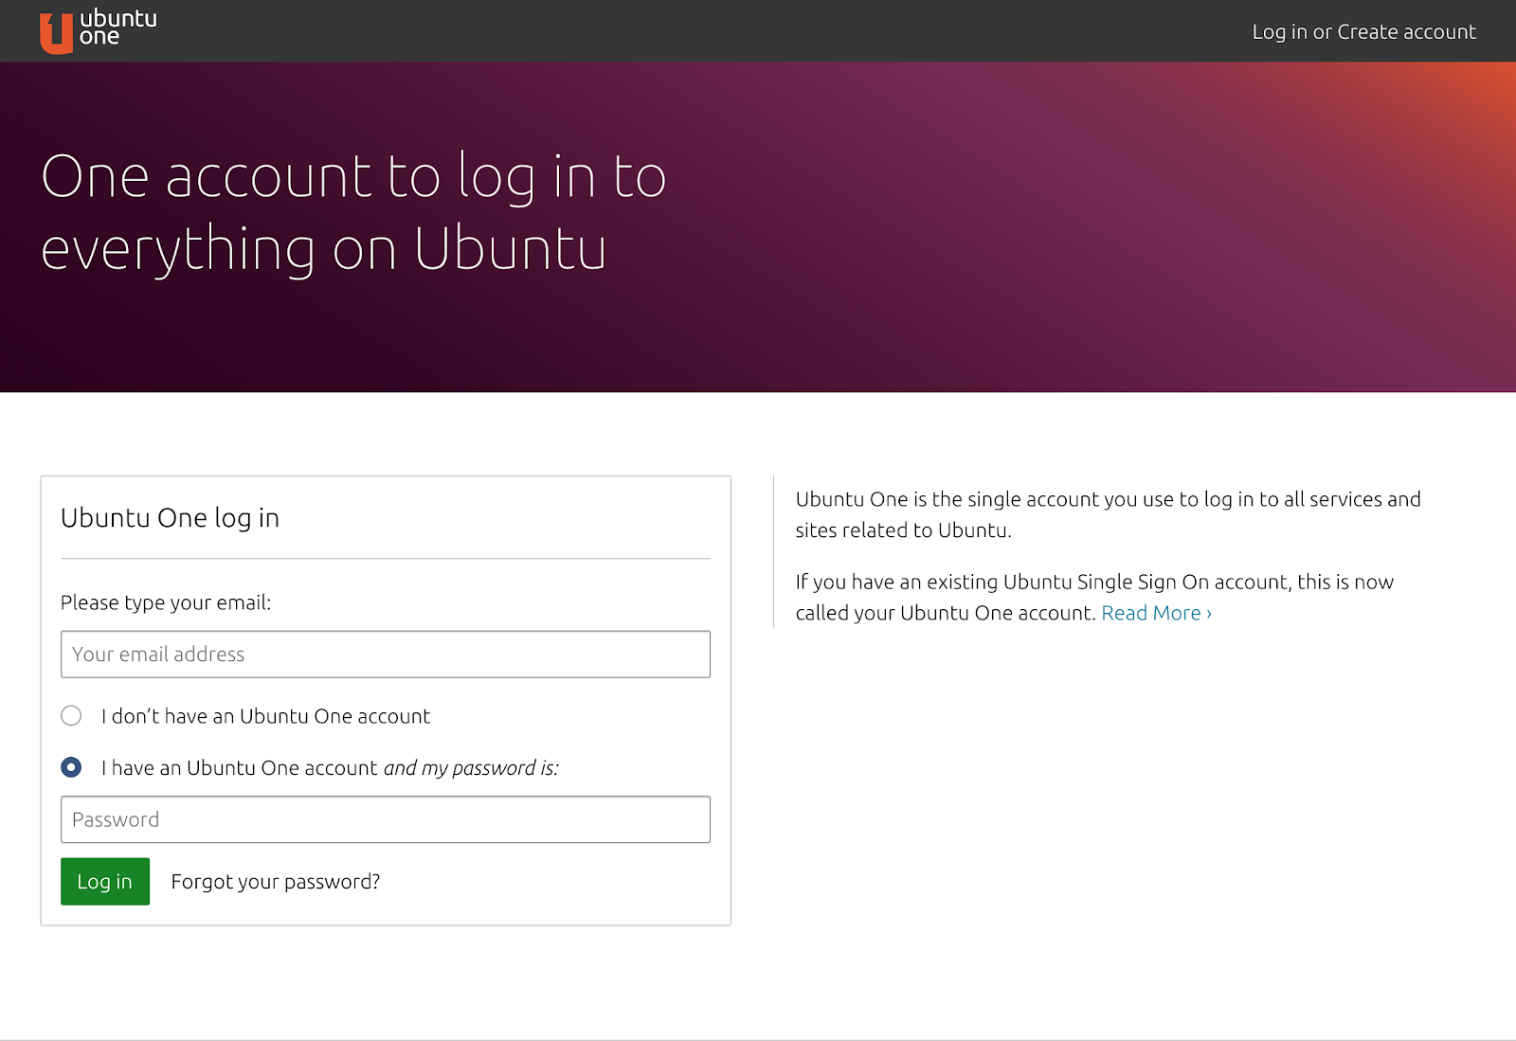Open Log in or Create account menu
1516x1041 pixels.
pyautogui.click(x=1363, y=32)
